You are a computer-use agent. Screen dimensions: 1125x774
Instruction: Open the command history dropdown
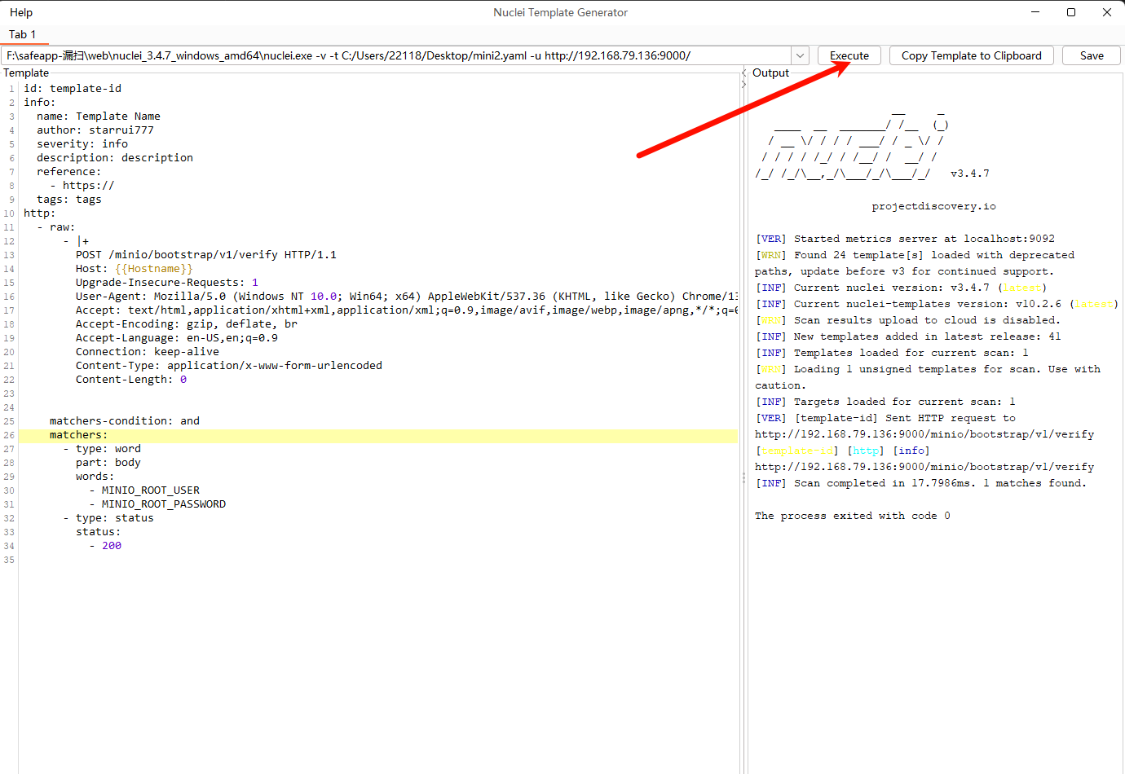pyautogui.click(x=801, y=55)
